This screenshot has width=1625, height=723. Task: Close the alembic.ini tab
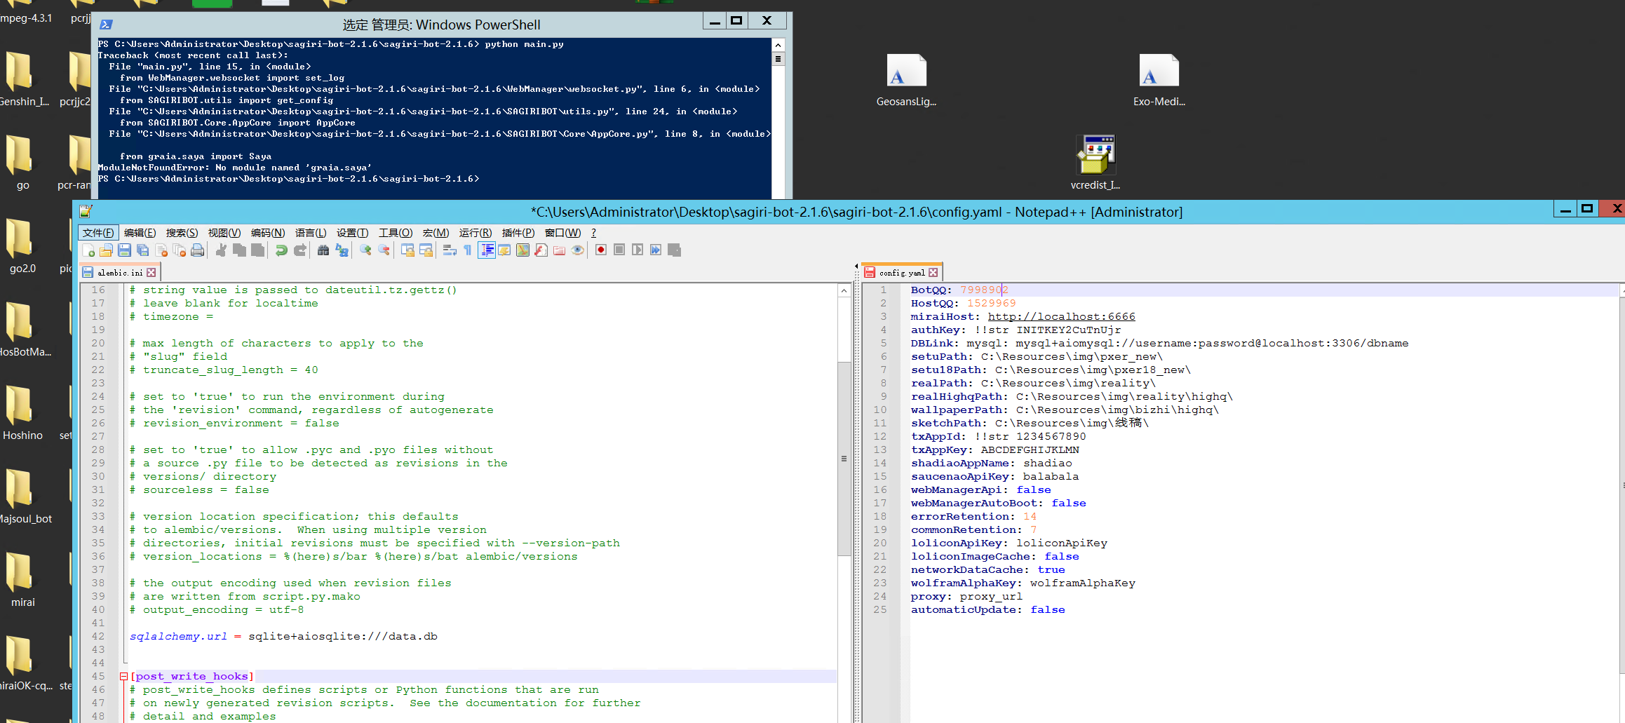coord(151,271)
